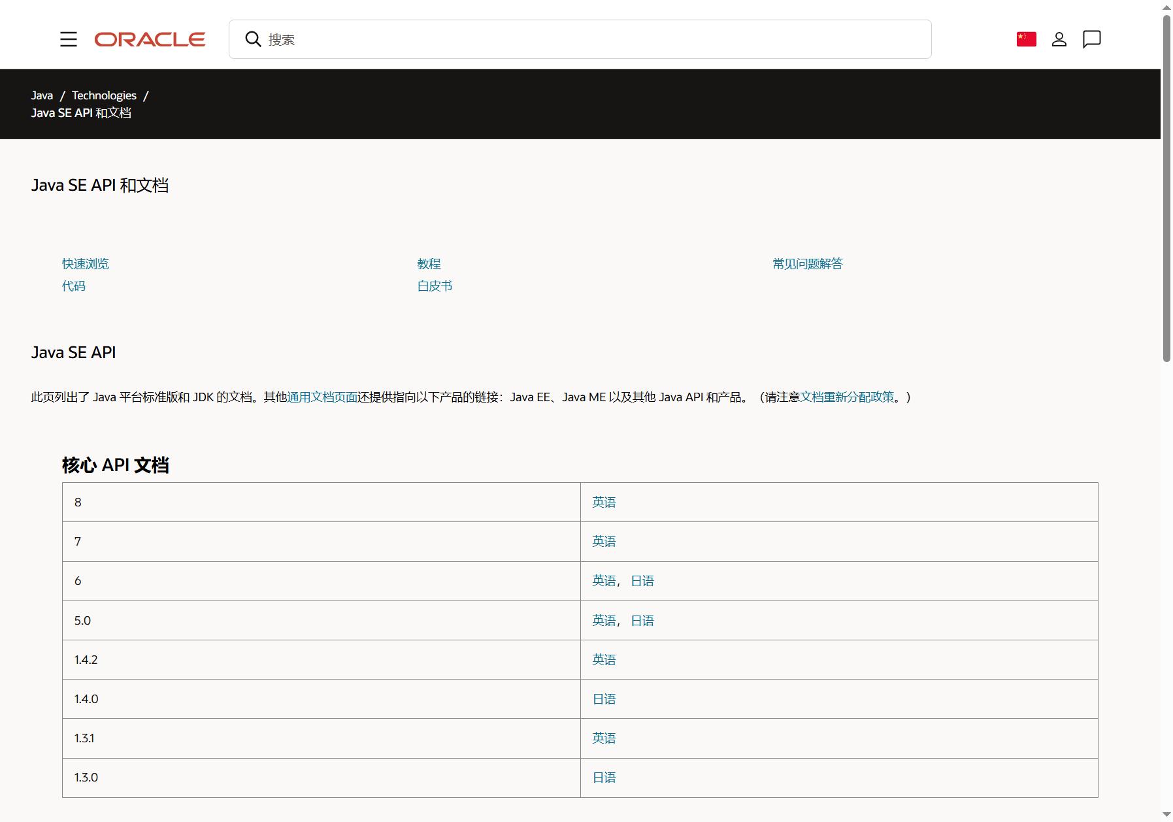Click the scrollbar up arrow

coord(1166,7)
